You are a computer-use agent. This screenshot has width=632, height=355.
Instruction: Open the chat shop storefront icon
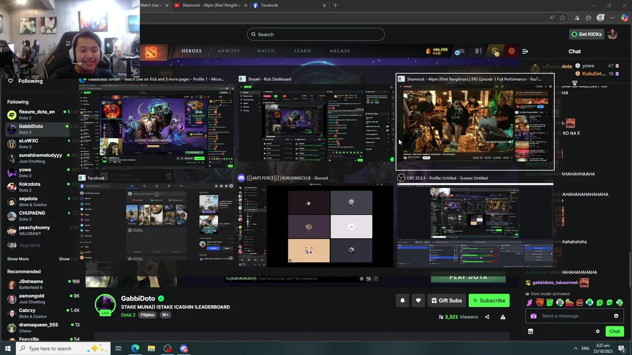point(531,331)
